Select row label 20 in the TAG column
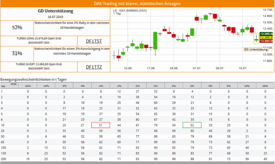Viewport: 275px width, 164px height. click(2, 131)
